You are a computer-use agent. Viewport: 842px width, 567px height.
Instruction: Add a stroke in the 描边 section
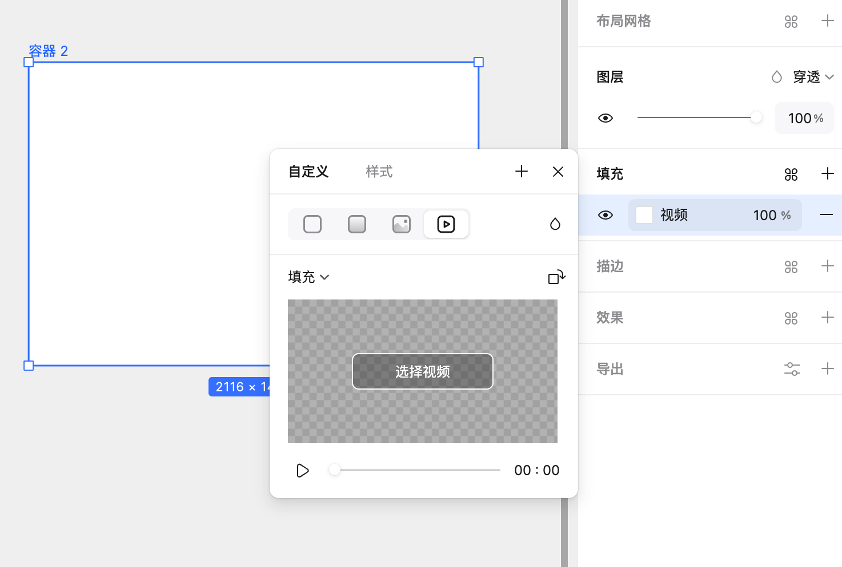click(x=827, y=266)
